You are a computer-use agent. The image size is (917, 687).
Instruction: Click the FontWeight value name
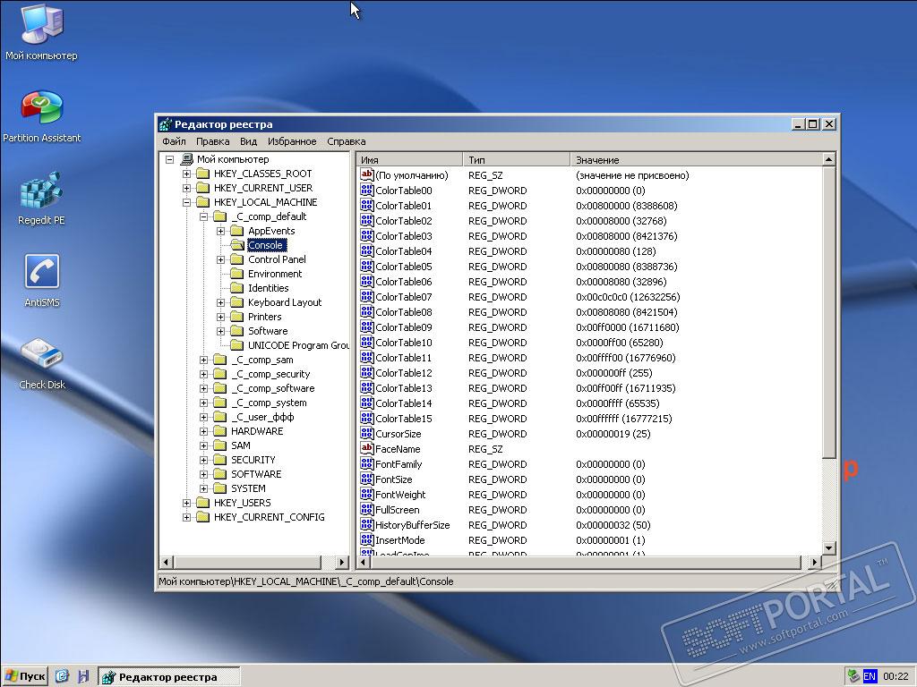400,494
